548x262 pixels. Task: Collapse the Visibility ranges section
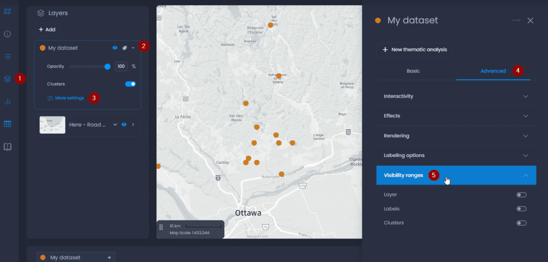tap(456, 175)
